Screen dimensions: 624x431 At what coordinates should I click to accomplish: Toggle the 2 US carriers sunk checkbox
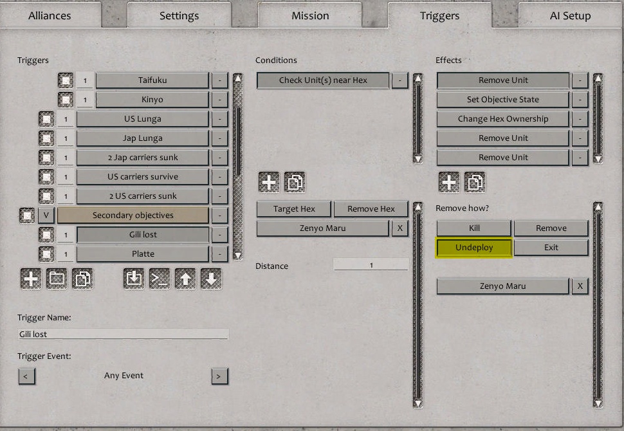click(x=46, y=196)
